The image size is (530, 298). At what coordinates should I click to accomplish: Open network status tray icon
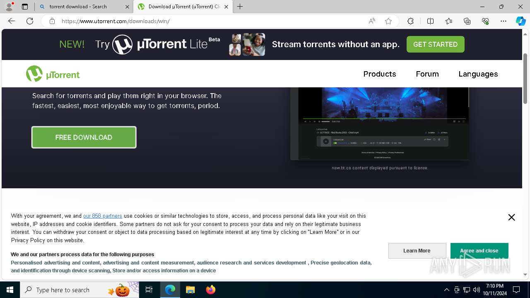pos(467,290)
